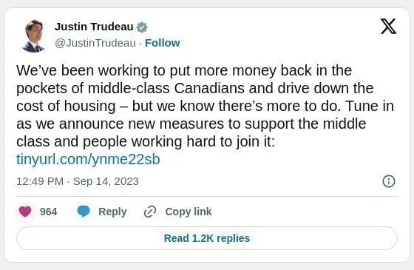The width and height of the screenshot is (414, 270).
Task: Click the tweet body text paragraph
Action: tap(206, 106)
